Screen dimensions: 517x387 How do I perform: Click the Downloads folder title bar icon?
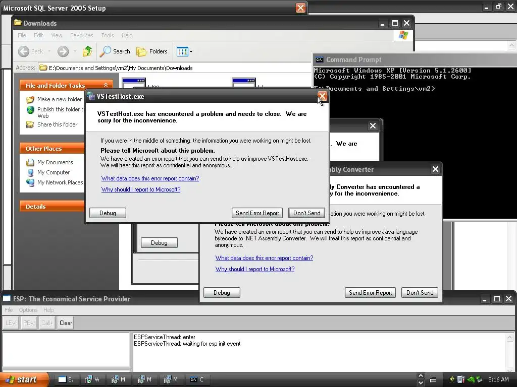click(x=18, y=23)
